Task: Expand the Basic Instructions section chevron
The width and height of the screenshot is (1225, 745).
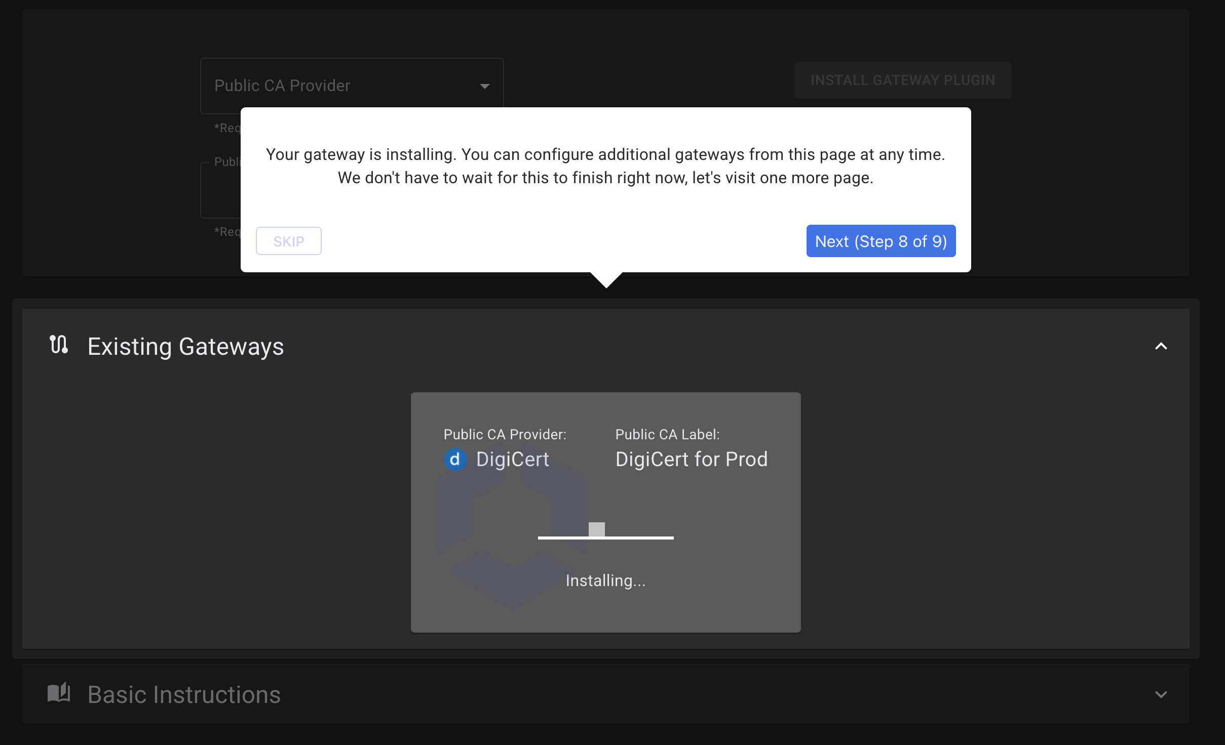Action: pyautogui.click(x=1161, y=695)
